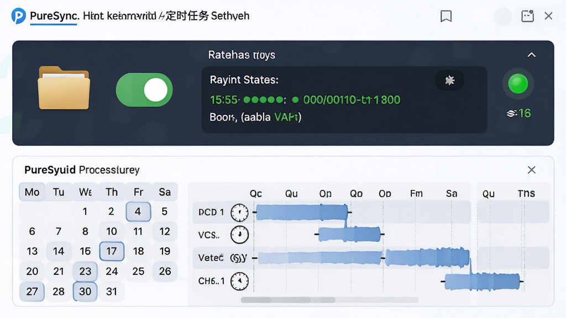This screenshot has height=318, width=566.
Task: Select day 30 in the calendar
Action: click(85, 291)
